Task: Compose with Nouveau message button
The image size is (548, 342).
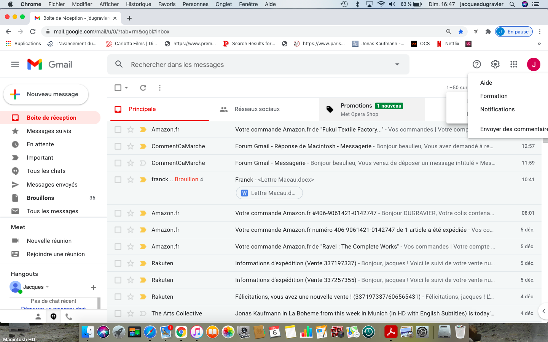Action: (x=46, y=94)
